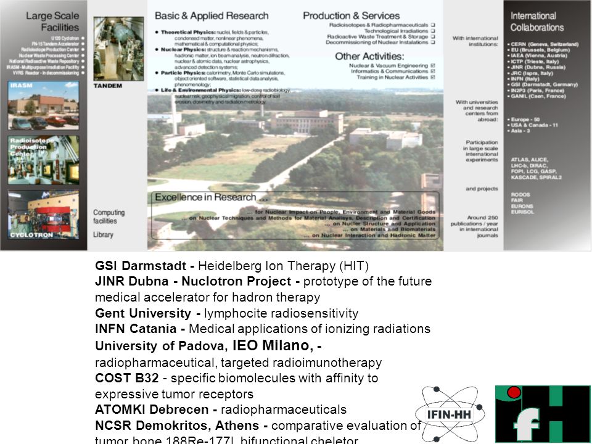The image size is (592, 444).
Task: Toggle Informatics & Communications checkbox
Action: coord(433,71)
